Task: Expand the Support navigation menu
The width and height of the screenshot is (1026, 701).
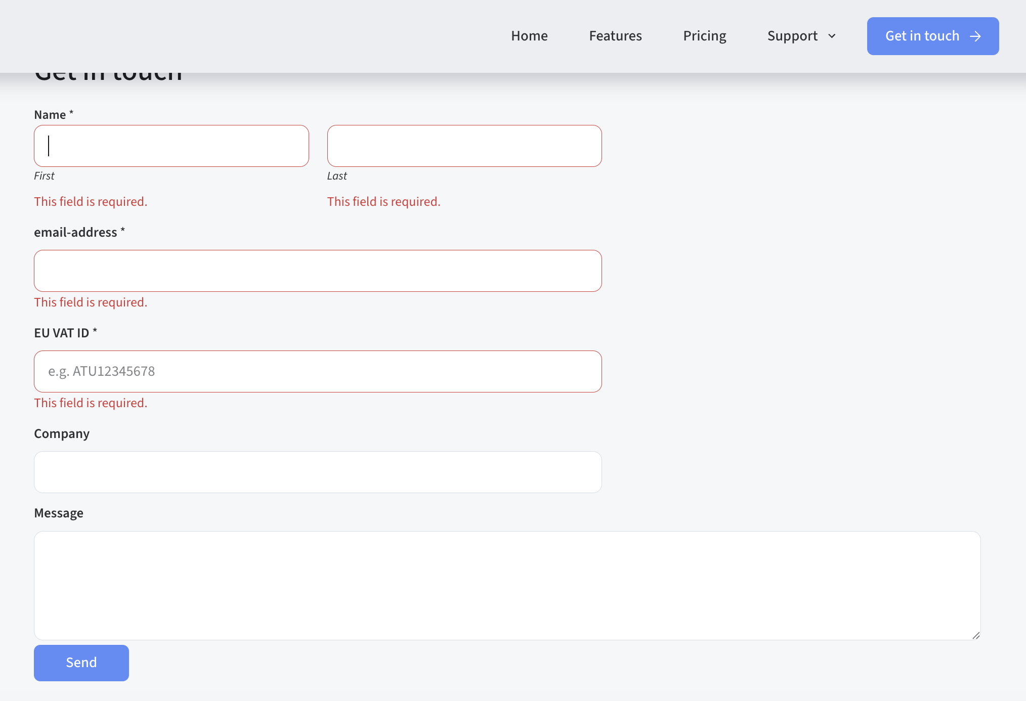Action: pos(792,36)
